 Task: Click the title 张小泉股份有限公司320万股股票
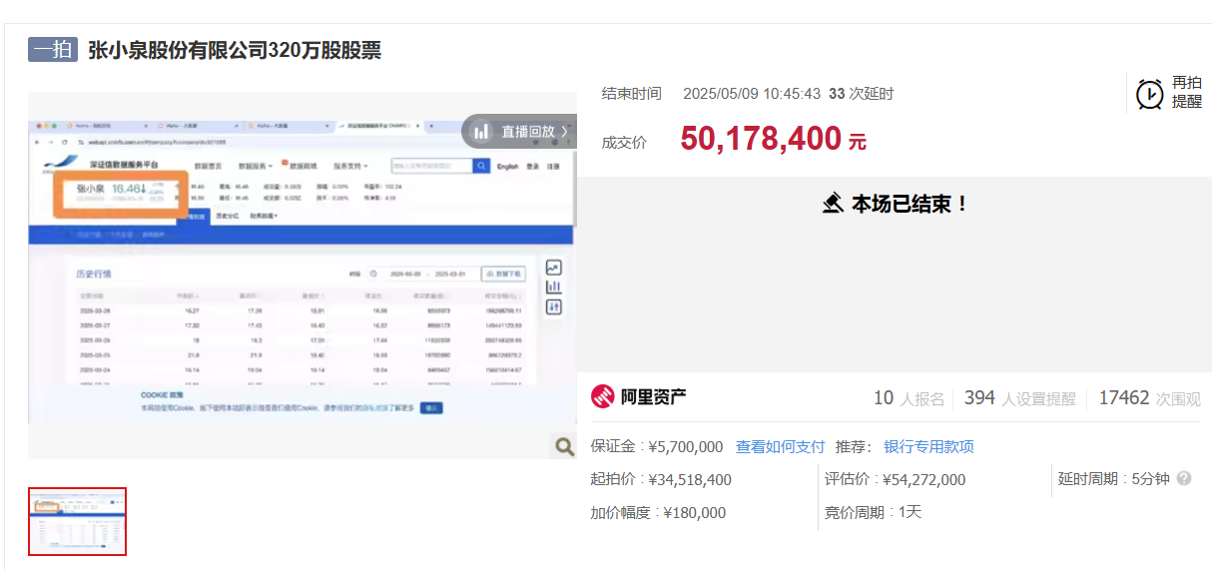pos(235,50)
